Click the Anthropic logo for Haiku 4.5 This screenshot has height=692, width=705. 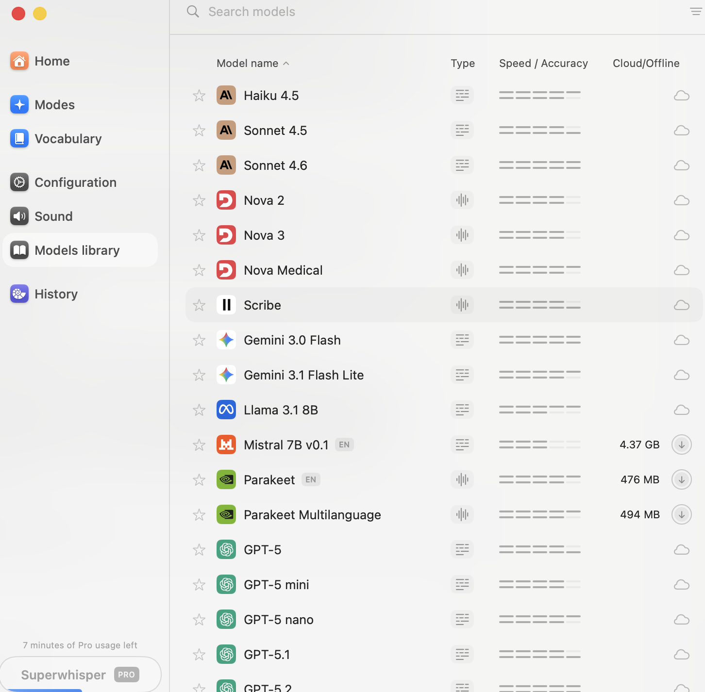(x=226, y=95)
